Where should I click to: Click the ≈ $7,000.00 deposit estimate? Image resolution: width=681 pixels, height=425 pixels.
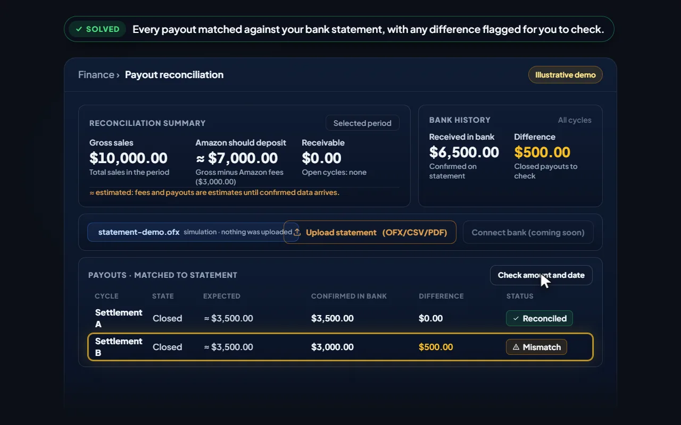pyautogui.click(x=236, y=158)
